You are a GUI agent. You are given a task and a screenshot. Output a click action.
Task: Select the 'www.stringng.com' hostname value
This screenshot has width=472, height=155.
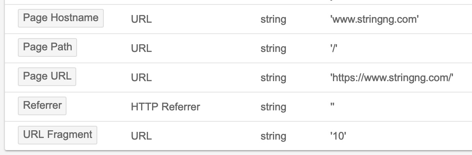coord(374,19)
